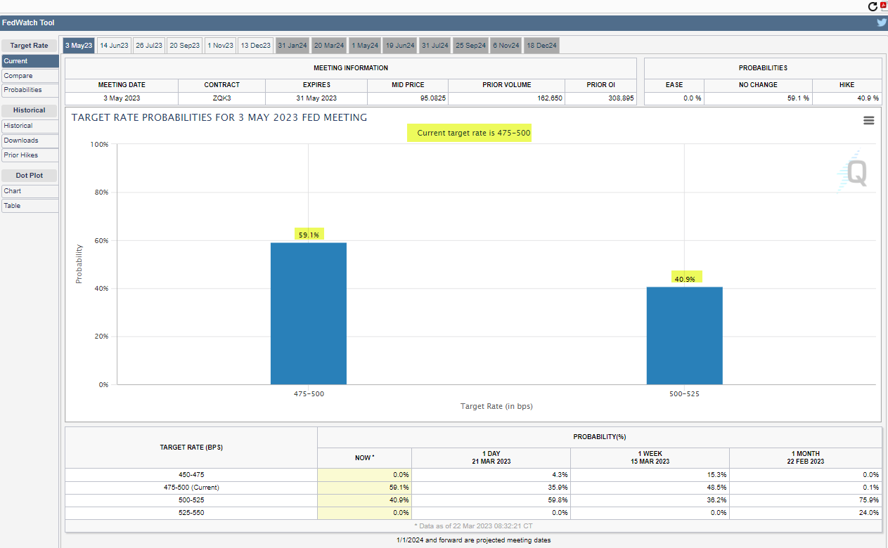Click the 59.1% bar data label

[309, 235]
